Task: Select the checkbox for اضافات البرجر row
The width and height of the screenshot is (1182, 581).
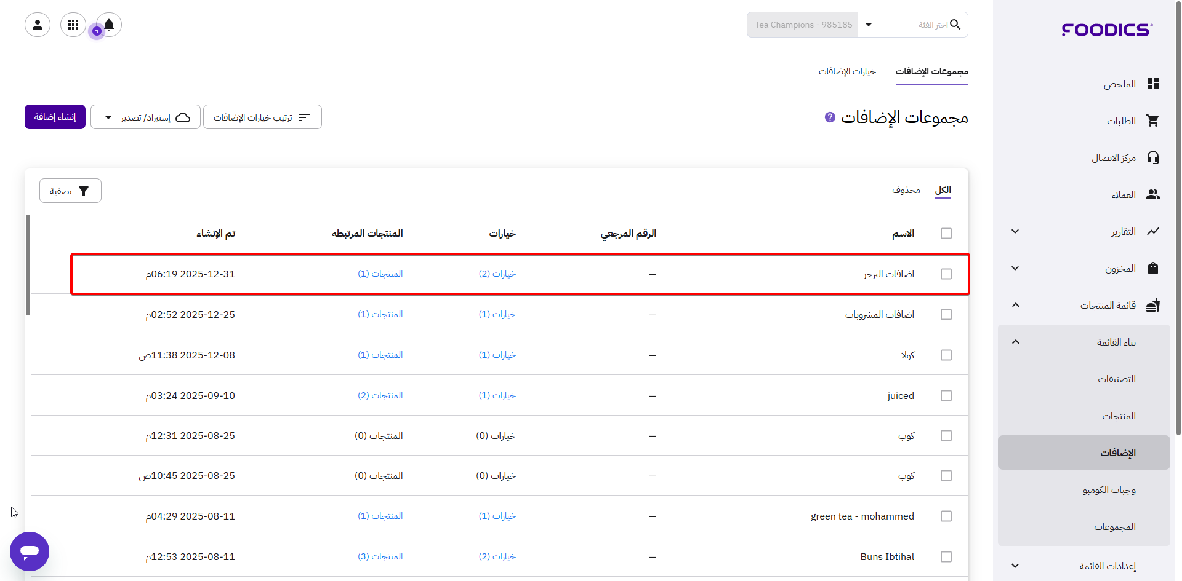Action: [946, 274]
